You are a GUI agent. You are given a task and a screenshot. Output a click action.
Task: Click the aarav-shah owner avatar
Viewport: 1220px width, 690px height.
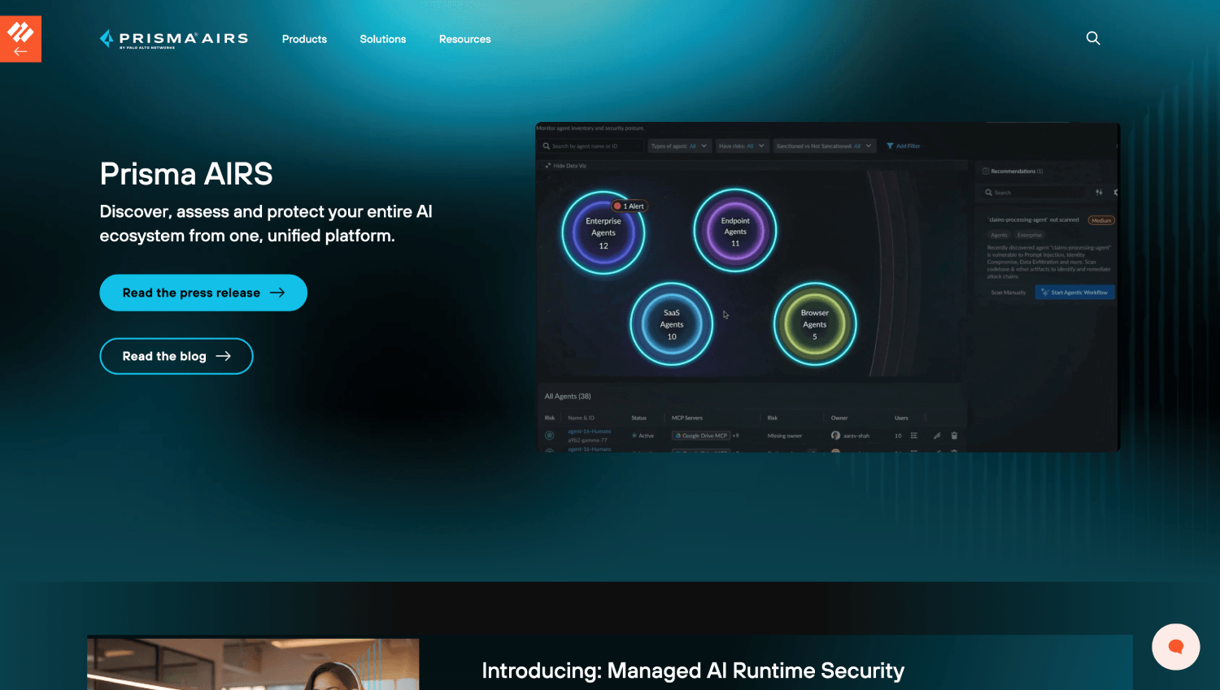tap(835, 436)
